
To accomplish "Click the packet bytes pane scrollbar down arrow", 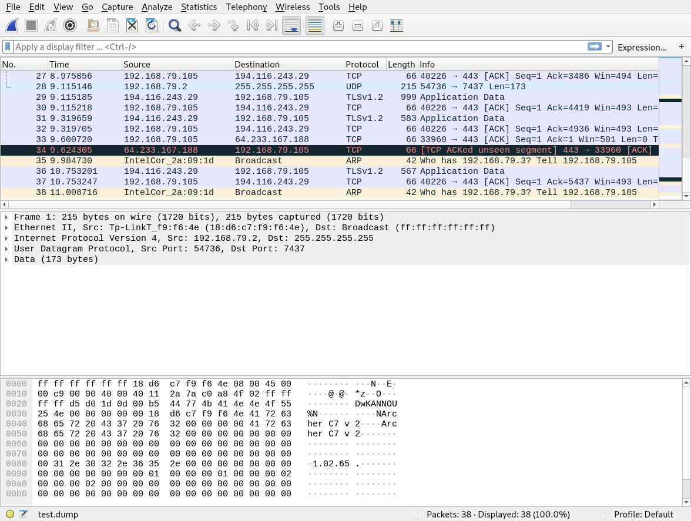I will coord(686,502).
